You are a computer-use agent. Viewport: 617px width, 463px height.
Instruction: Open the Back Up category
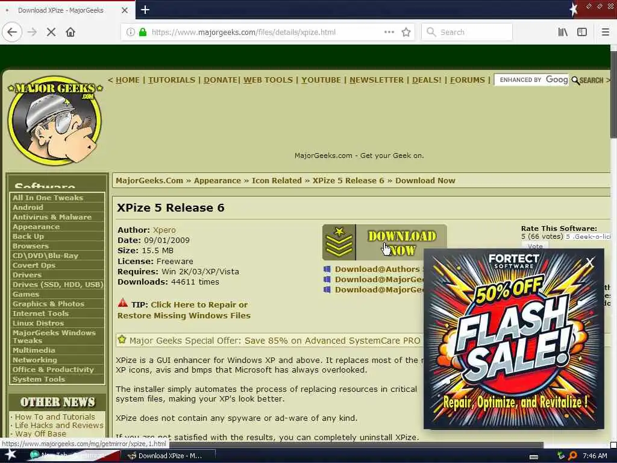pos(28,236)
